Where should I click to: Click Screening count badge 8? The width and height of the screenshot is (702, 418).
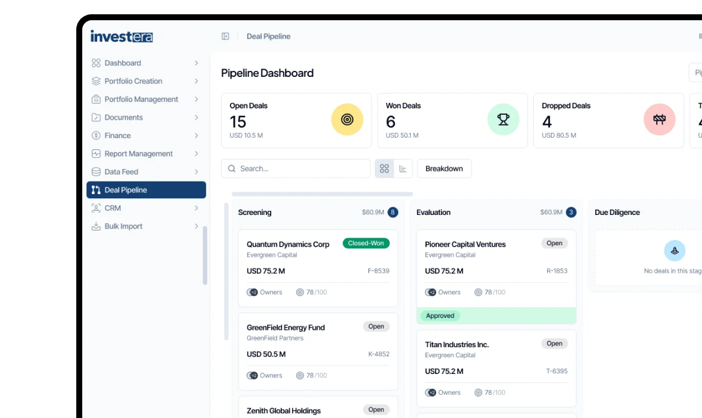393,212
